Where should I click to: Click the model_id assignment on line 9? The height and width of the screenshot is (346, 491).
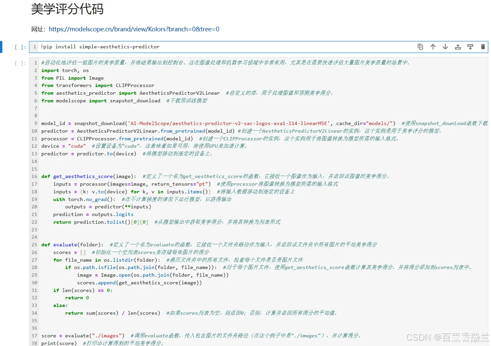click(x=218, y=123)
